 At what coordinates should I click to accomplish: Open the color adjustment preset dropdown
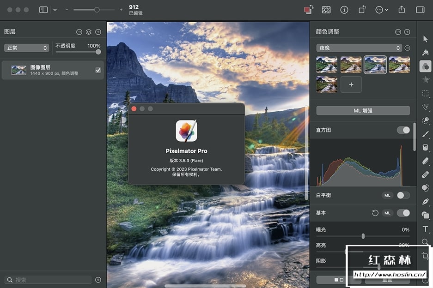click(x=359, y=48)
